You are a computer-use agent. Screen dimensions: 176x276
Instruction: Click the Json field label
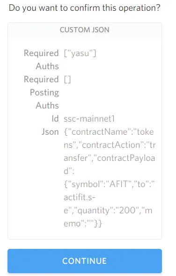pyautogui.click(x=50, y=132)
